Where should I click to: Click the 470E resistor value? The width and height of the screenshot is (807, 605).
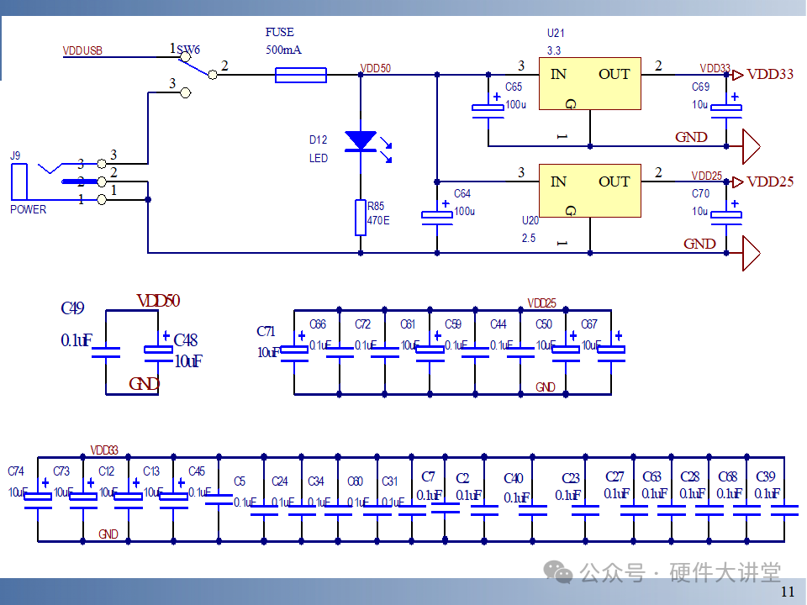pyautogui.click(x=378, y=221)
